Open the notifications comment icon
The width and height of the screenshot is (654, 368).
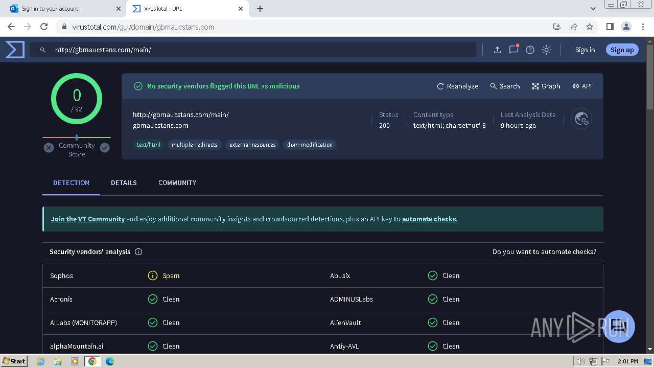[x=513, y=50]
